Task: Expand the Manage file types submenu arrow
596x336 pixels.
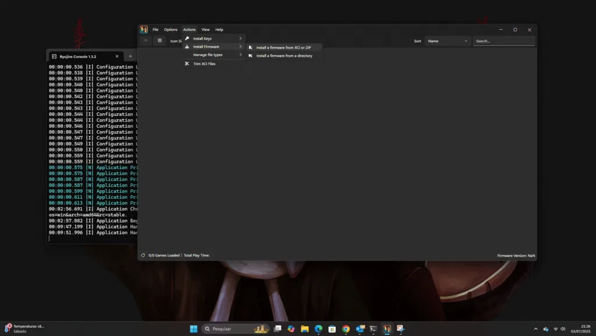Action: [240, 55]
